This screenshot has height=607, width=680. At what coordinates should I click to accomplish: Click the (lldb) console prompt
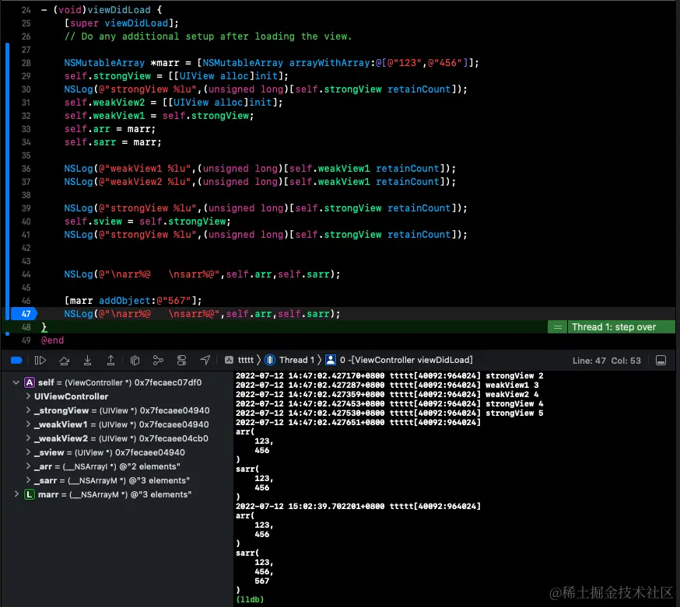(x=250, y=600)
